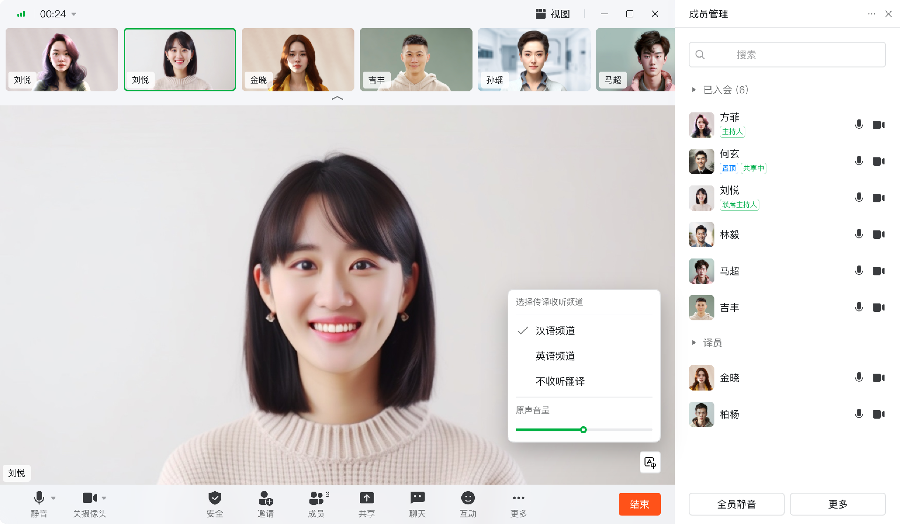This screenshot has width=900, height=524.
Task: Click the 置顶 pinned tag under 何玄
Action: tap(729, 169)
